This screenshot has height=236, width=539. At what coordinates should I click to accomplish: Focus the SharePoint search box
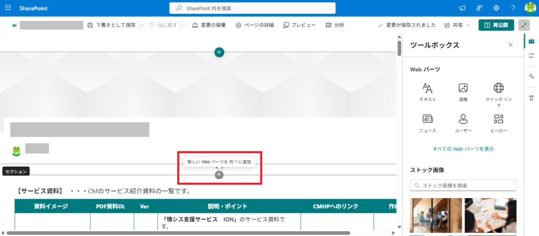tap(252, 8)
